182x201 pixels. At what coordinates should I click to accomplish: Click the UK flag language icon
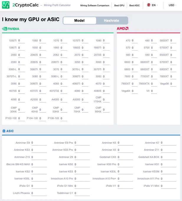pos(149,5)
